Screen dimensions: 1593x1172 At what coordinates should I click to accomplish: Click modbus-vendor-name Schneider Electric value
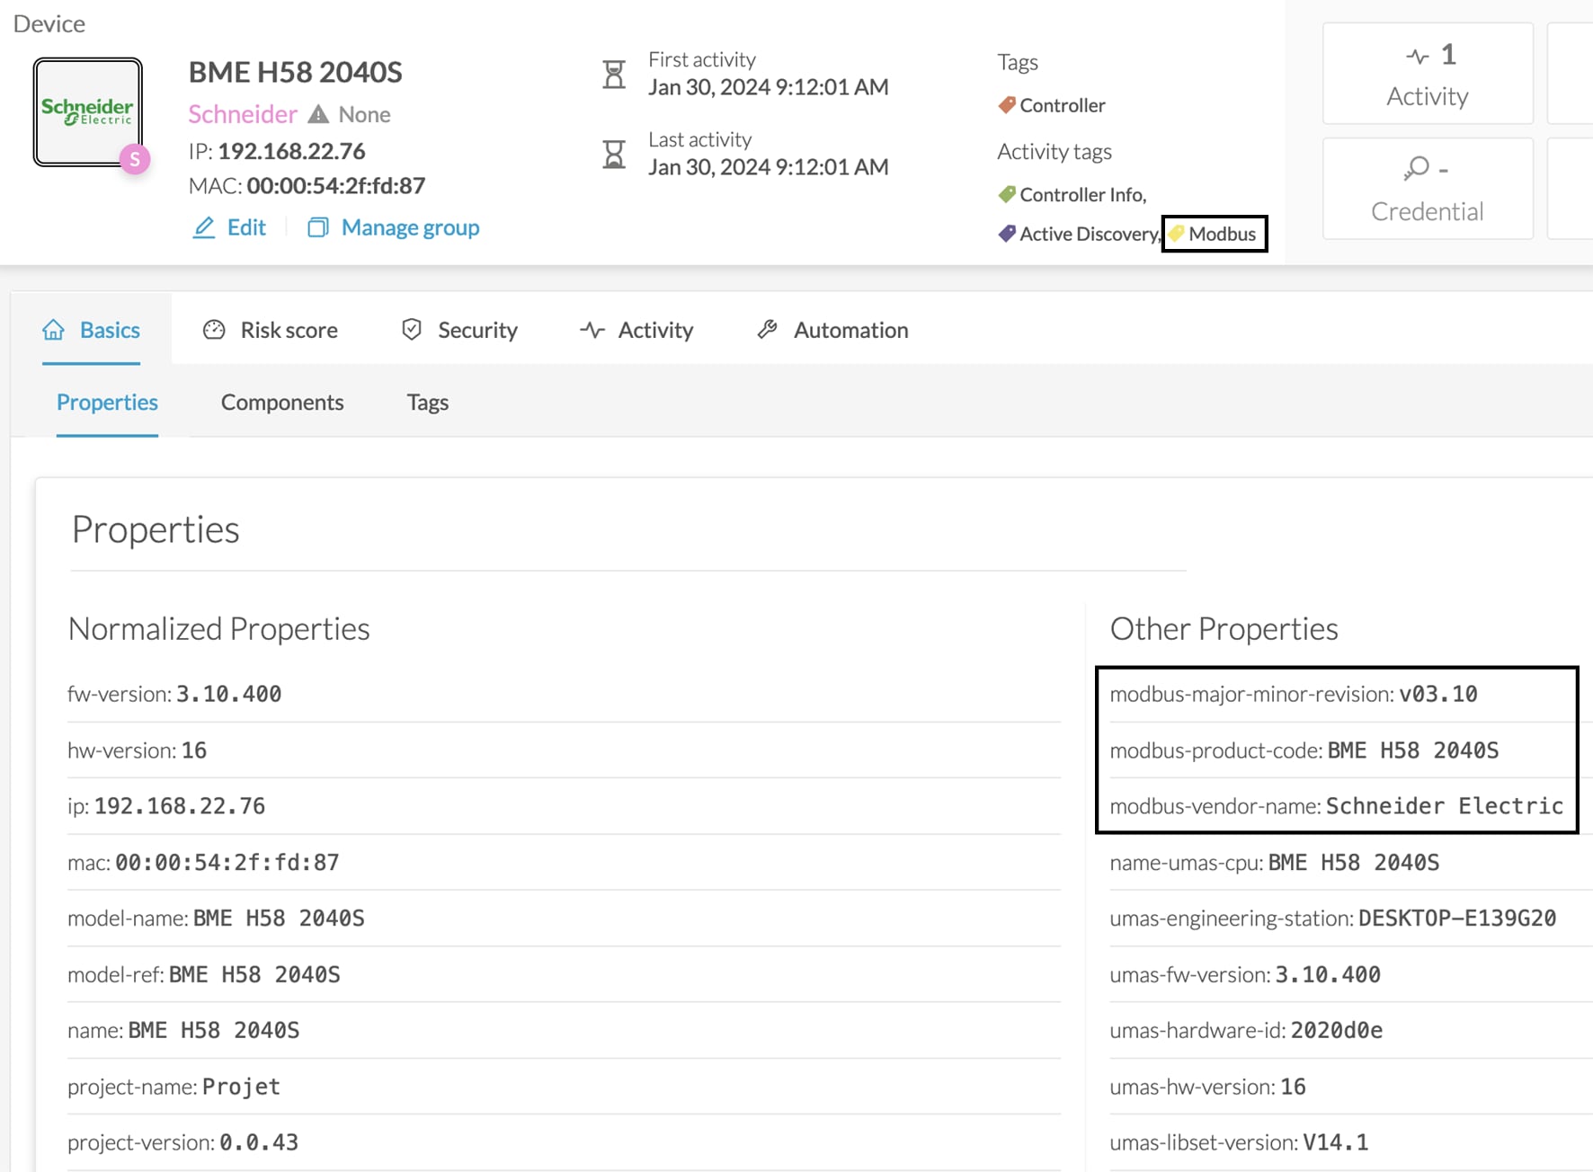click(x=1445, y=806)
